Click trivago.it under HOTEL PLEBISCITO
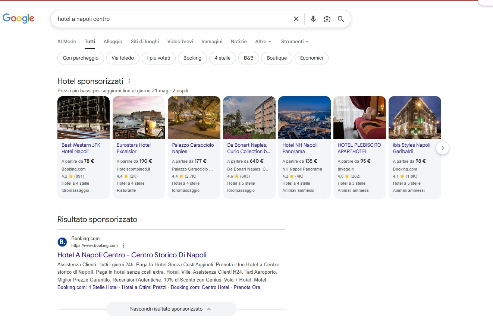This screenshot has width=493, height=321. click(x=346, y=169)
